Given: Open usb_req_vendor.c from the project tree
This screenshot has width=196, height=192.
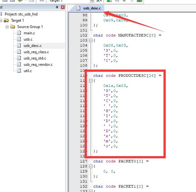Looking at the screenshot, I should click(x=38, y=65).
